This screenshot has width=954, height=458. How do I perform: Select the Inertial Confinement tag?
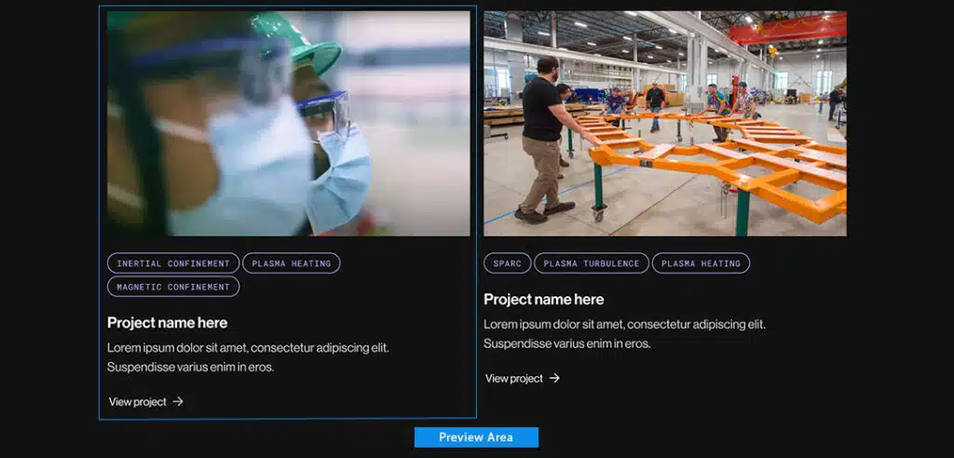click(x=173, y=263)
